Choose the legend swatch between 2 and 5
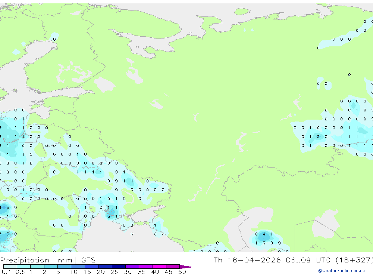 click(x=51, y=267)
